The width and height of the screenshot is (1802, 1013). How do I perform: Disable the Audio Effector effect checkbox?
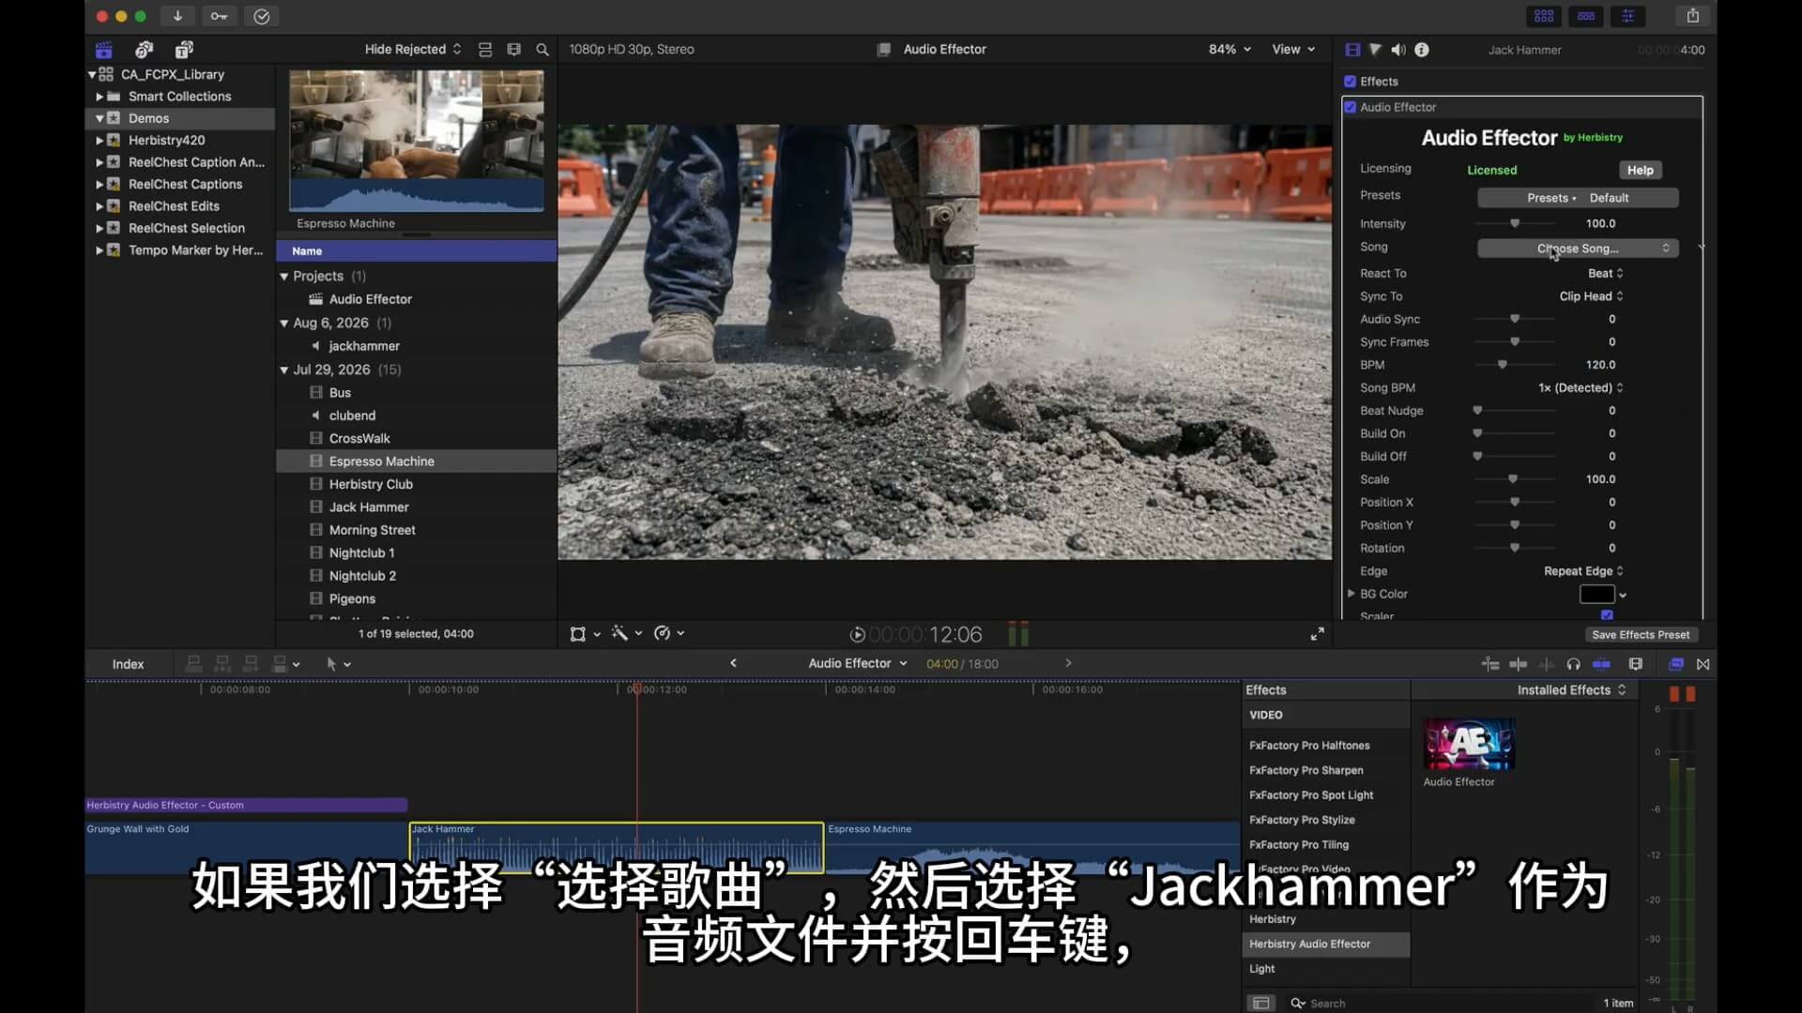(1351, 107)
